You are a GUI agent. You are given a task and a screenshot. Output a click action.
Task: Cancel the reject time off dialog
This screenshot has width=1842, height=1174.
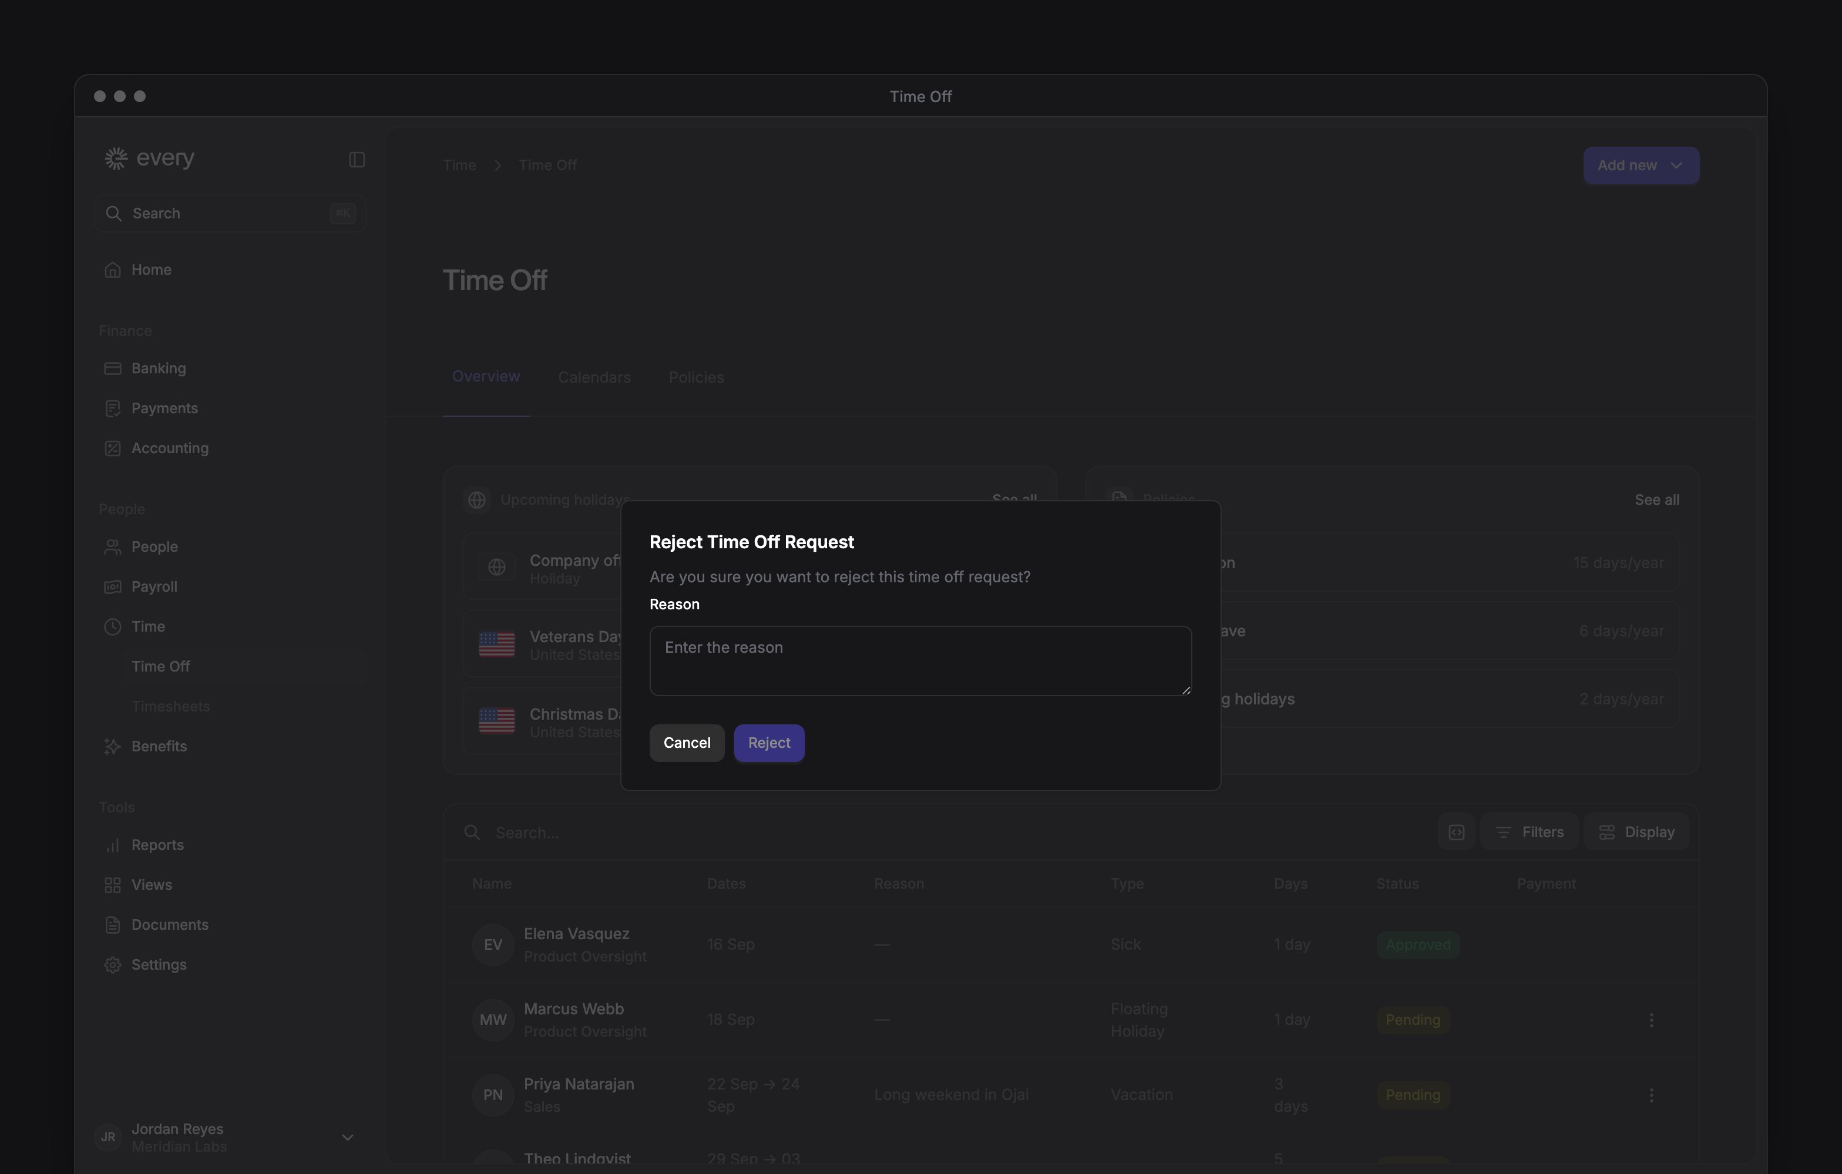[x=686, y=743]
